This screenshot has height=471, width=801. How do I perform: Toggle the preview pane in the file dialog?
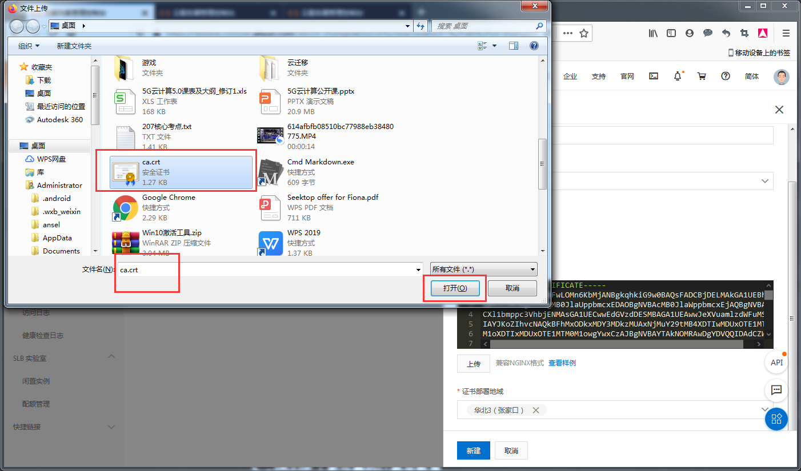[513, 45]
